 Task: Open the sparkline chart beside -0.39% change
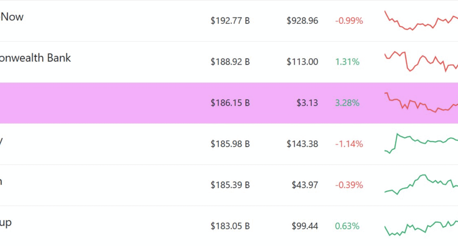pyautogui.click(x=421, y=184)
